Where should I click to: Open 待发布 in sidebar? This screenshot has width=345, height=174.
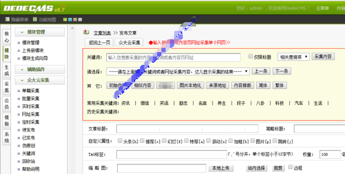[x=28, y=130]
